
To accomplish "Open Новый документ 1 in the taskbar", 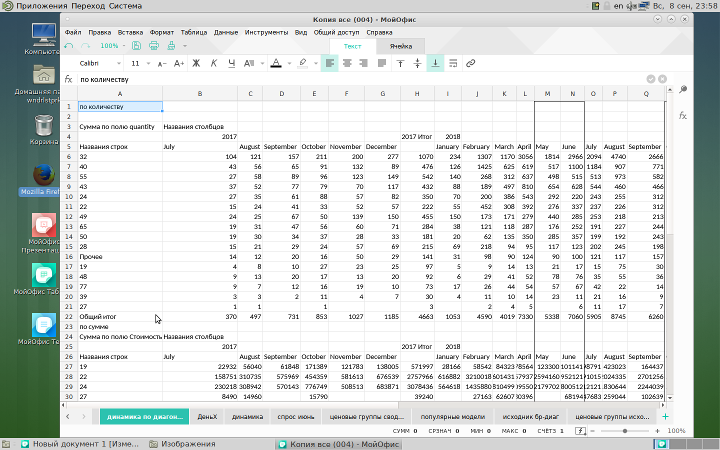I will [80, 444].
